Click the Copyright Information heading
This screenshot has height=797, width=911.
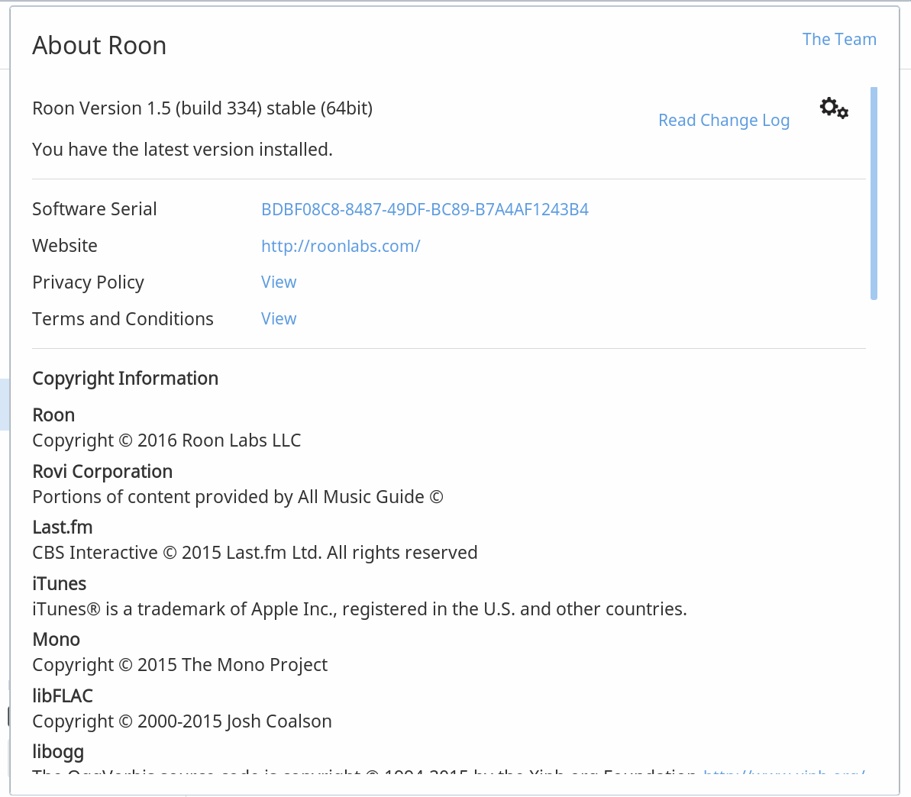[x=125, y=379]
